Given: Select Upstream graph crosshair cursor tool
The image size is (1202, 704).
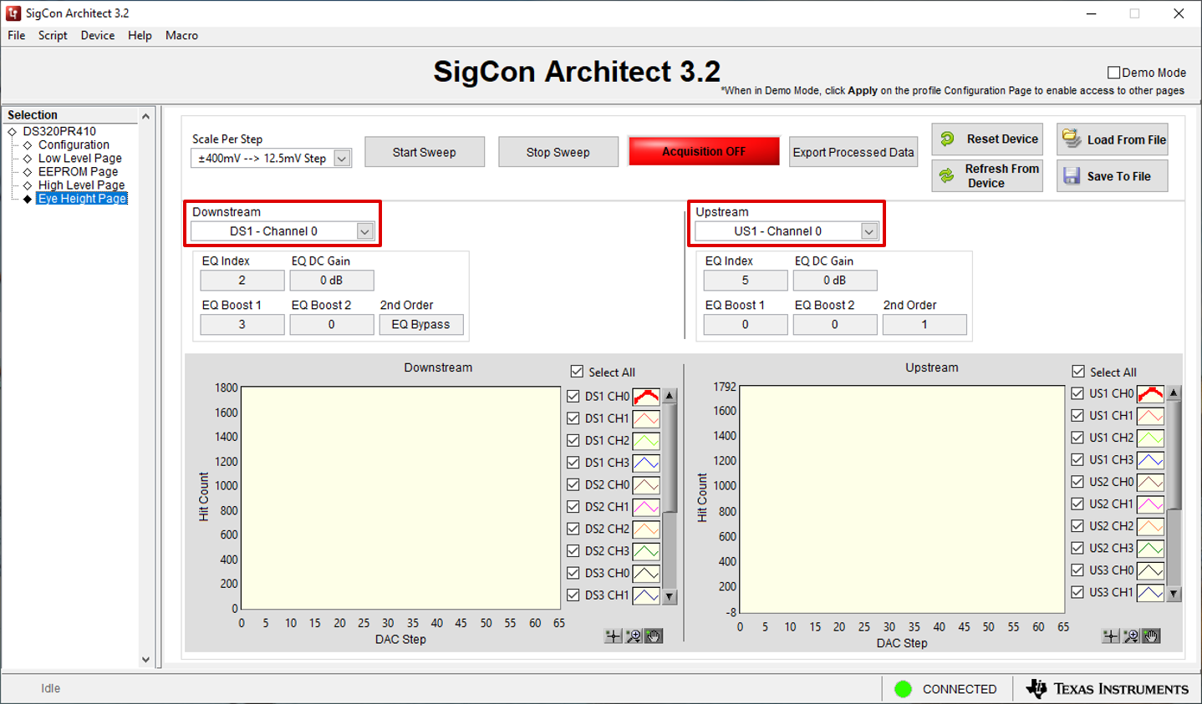Looking at the screenshot, I should [x=1111, y=636].
